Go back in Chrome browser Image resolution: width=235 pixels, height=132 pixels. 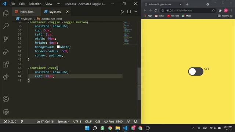click(145, 10)
